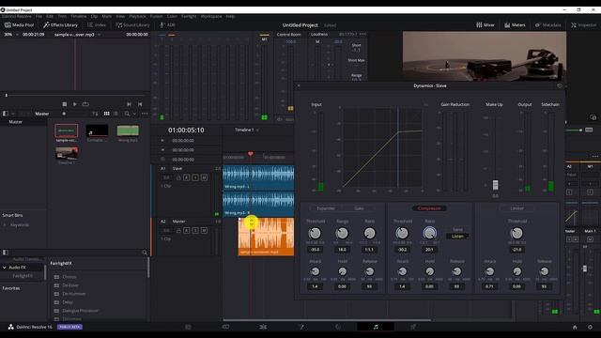Switch media pool to thumbnail view
The width and height of the screenshot is (601, 338).
click(x=106, y=114)
